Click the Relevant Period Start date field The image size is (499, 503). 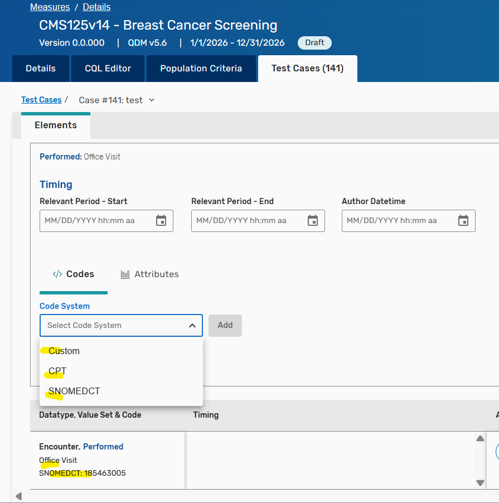pos(95,221)
